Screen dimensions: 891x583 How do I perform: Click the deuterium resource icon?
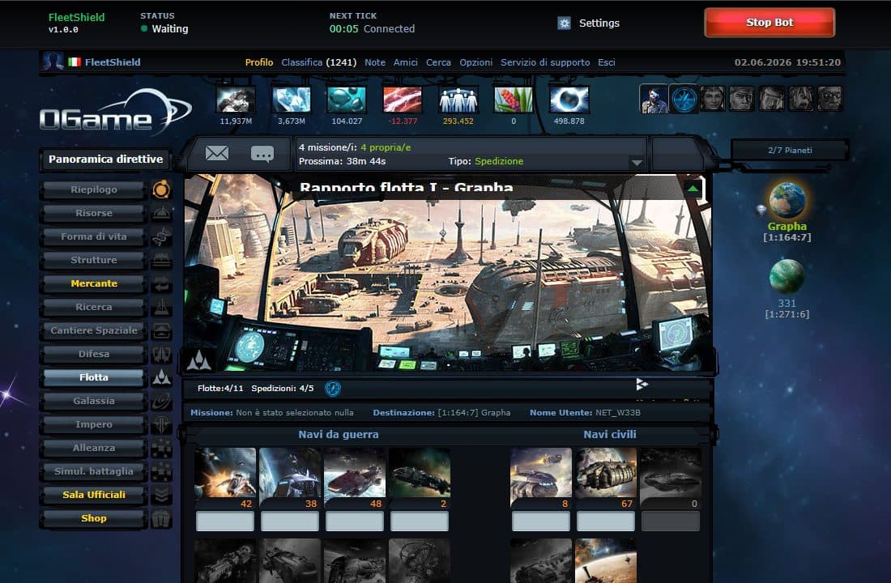coord(347,100)
